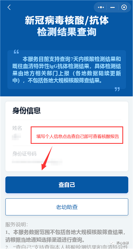
Task: Close the mini-program via the circle icon
Action: [x=124, y=7]
